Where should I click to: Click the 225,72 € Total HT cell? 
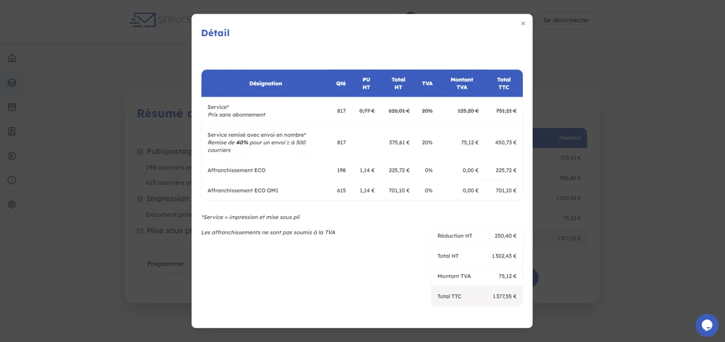tap(399, 170)
